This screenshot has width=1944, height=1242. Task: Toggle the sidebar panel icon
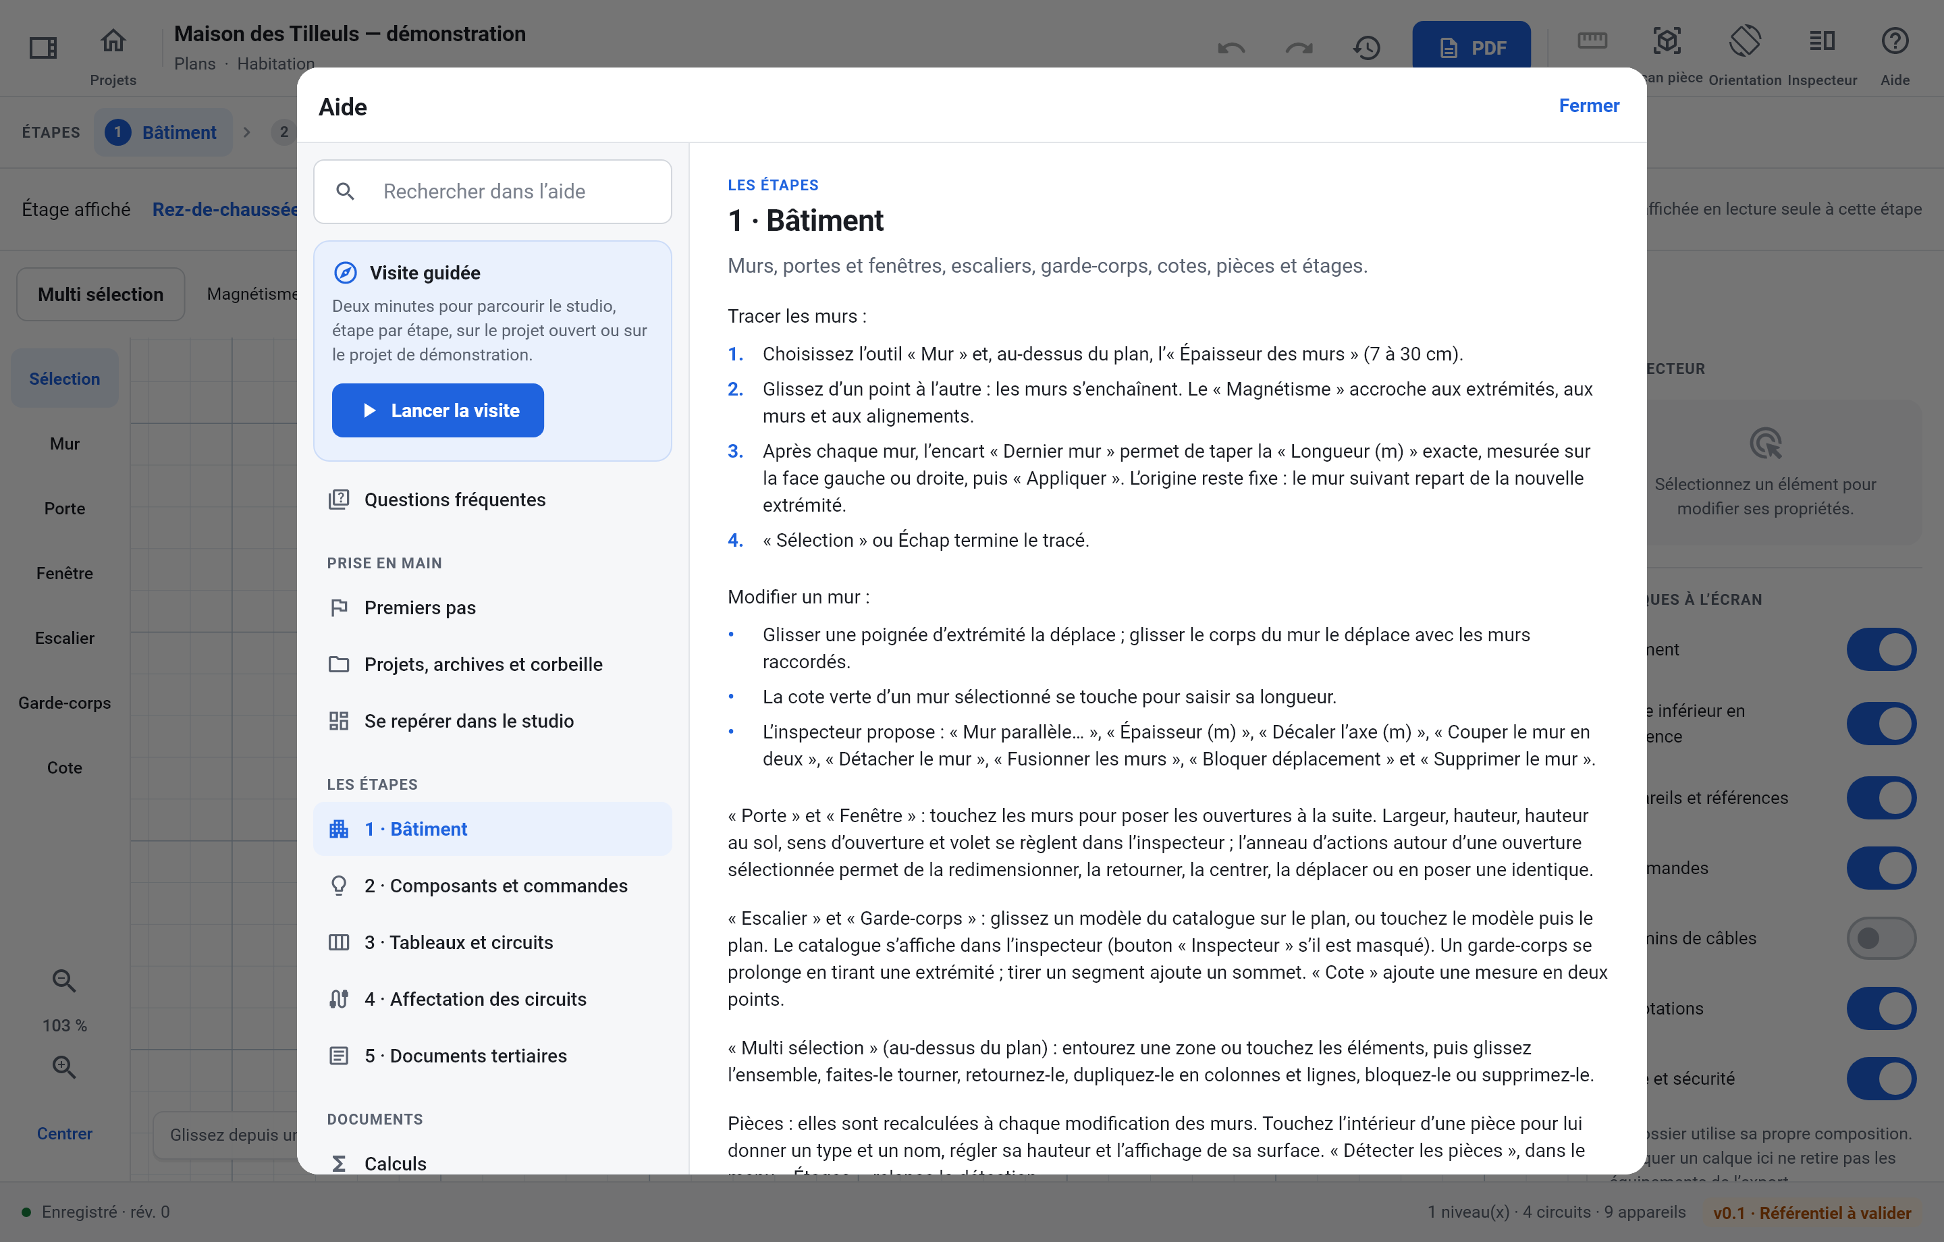pyautogui.click(x=43, y=48)
